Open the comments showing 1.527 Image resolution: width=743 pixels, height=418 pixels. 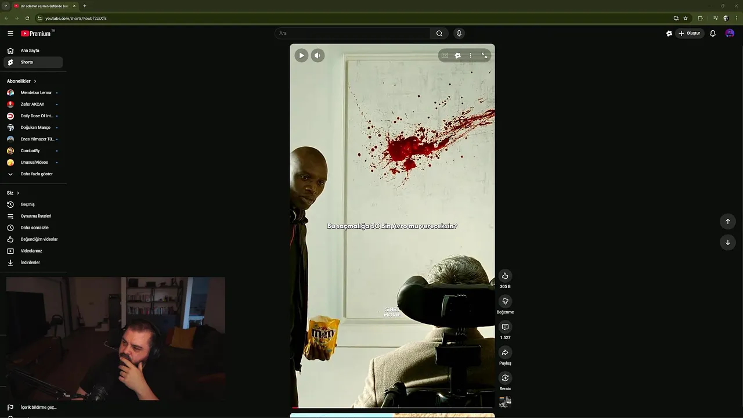pos(505,327)
